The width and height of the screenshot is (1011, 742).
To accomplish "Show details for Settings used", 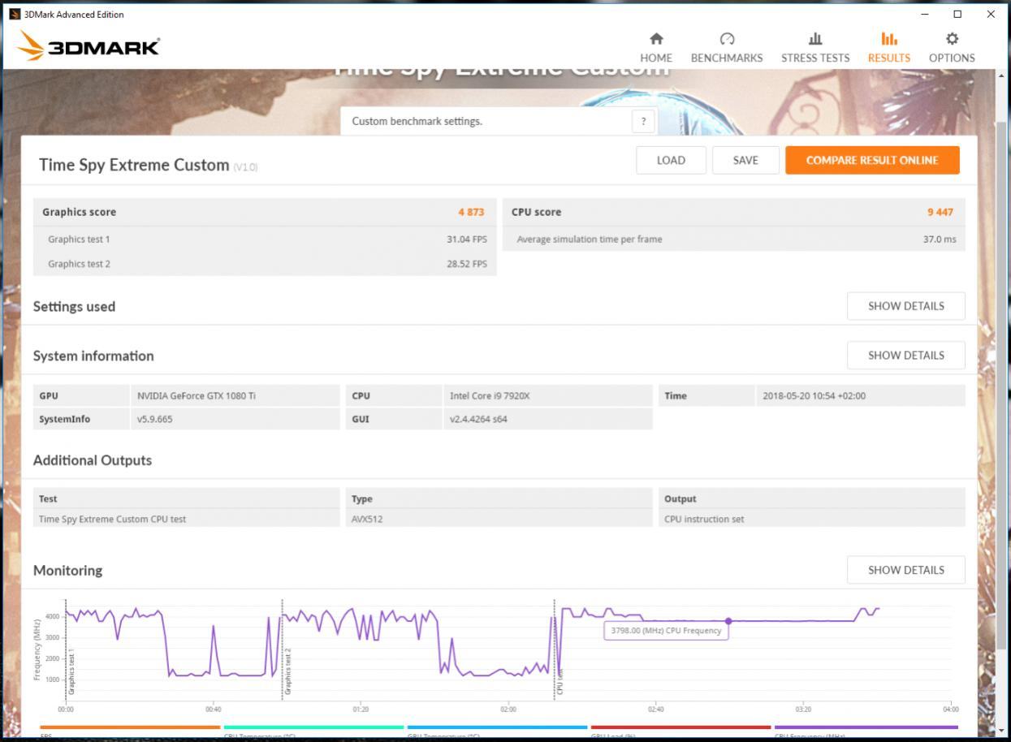I will 906,306.
